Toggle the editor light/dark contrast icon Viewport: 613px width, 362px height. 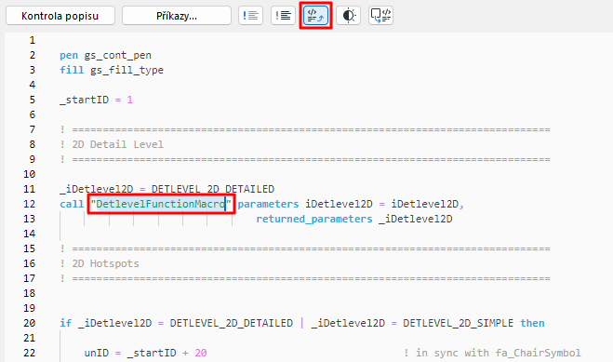coord(348,16)
